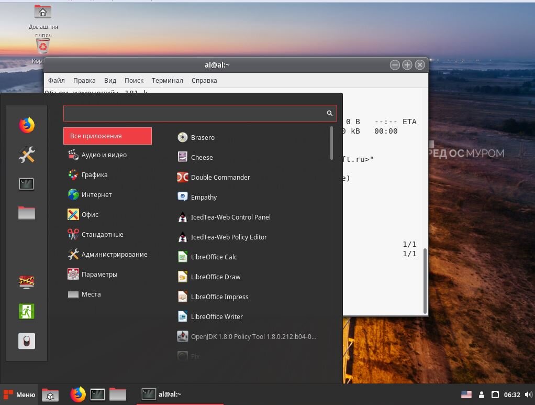Open the Поиск menu in terminal

134,80
